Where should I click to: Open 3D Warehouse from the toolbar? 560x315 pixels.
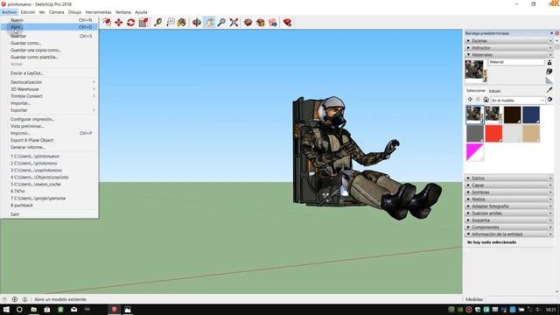[x=248, y=23]
